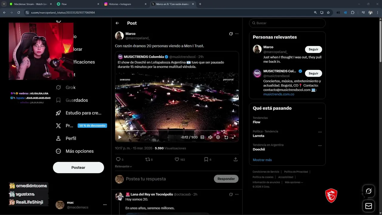Open the quoted MUSICTRENDS Colombia post
The width and height of the screenshot is (382, 215).
[177, 97]
